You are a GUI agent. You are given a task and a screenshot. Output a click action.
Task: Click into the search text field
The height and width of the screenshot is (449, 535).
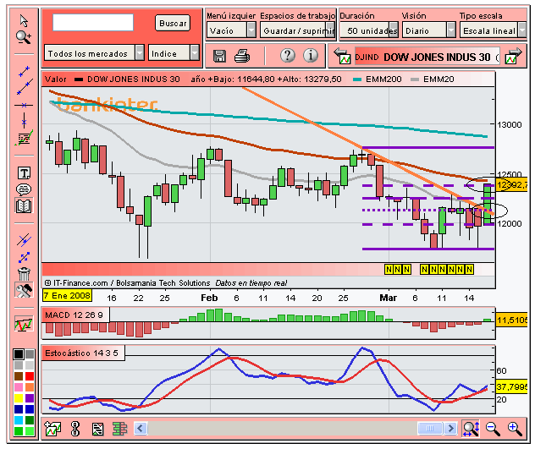tap(93, 23)
